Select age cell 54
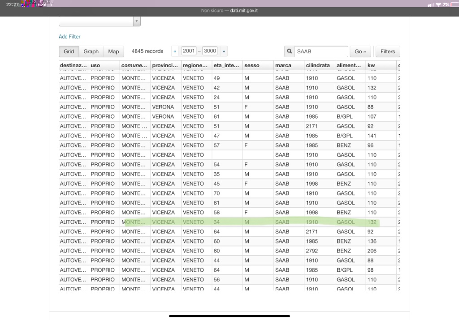This screenshot has width=459, height=320. coord(227,164)
